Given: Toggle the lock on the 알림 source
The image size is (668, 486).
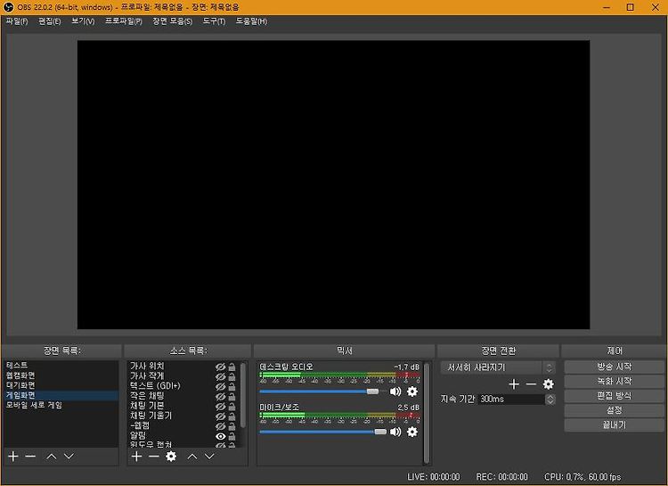Looking at the screenshot, I should (232, 436).
